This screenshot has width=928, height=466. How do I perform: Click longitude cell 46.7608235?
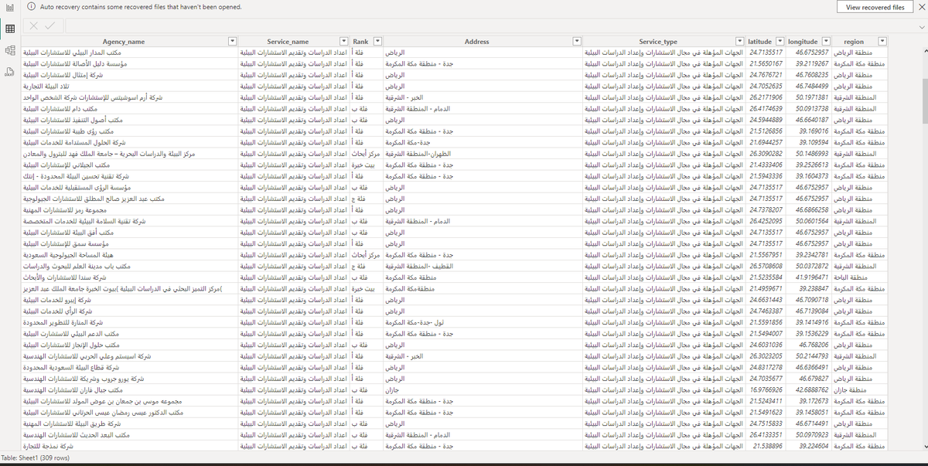(809, 74)
